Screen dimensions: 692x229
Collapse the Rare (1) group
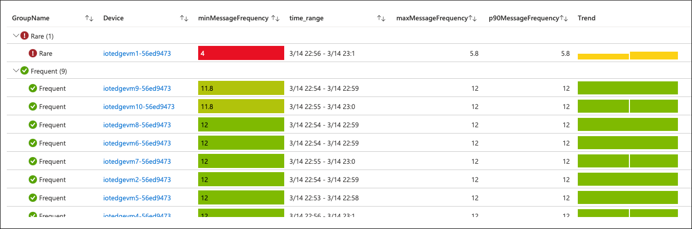(x=15, y=36)
